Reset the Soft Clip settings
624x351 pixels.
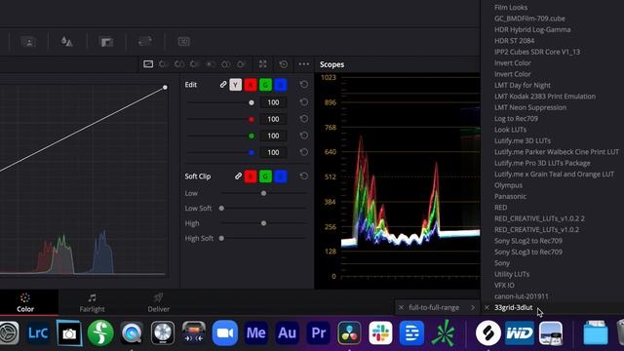click(303, 175)
